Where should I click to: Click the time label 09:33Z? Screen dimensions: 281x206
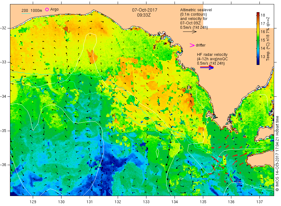[x=144, y=15]
